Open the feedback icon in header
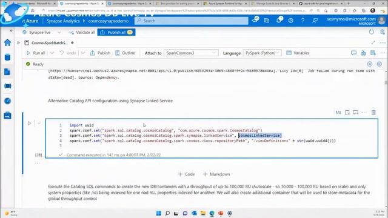Screen dimensions: 388x218 pyautogui.click(x=315, y=21)
